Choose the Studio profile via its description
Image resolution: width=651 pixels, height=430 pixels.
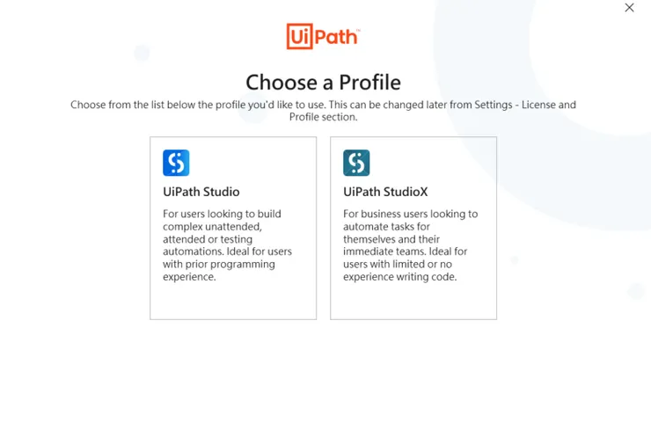227,245
